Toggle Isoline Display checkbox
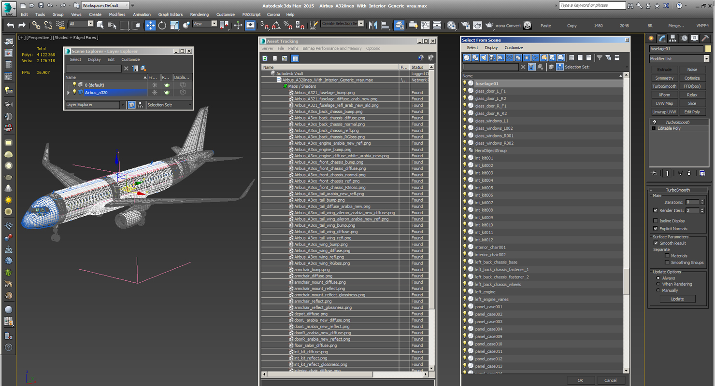Screen dimensions: 715x386 [656, 221]
